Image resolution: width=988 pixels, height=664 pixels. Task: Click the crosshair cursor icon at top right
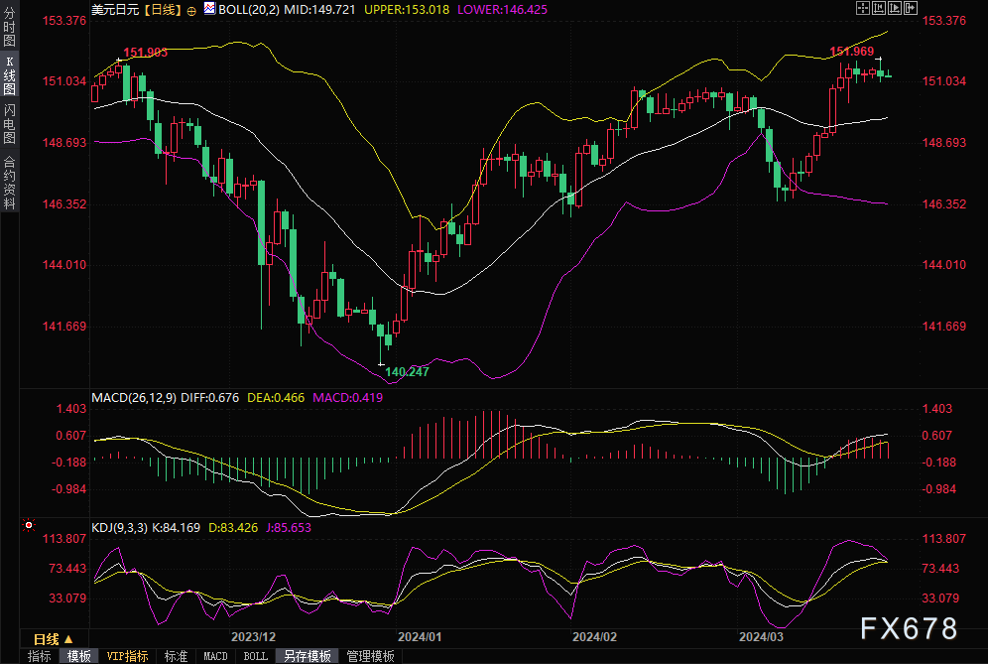point(863,8)
